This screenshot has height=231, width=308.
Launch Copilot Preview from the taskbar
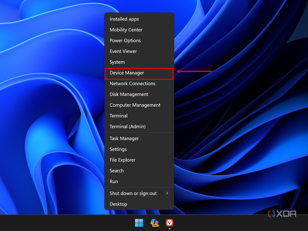pos(154,223)
